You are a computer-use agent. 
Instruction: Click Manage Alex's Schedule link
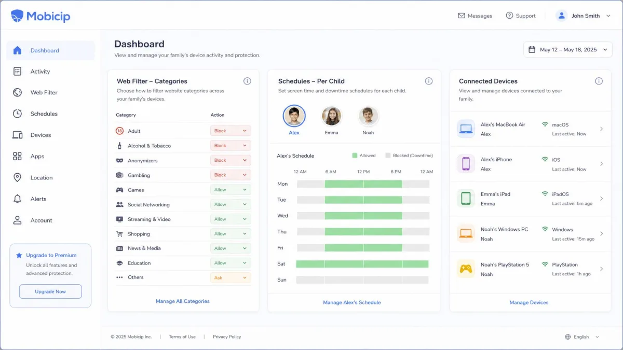point(352,302)
